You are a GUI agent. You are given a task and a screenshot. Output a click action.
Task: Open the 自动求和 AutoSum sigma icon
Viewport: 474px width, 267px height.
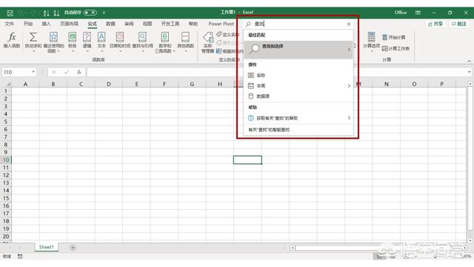click(x=33, y=37)
